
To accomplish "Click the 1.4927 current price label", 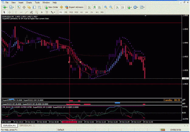I will click(185, 78).
